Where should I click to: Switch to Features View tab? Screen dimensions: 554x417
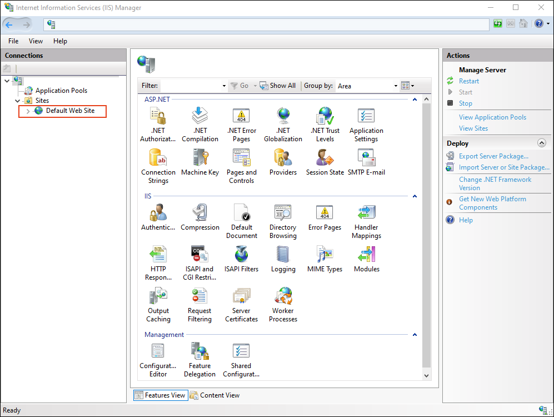161,395
